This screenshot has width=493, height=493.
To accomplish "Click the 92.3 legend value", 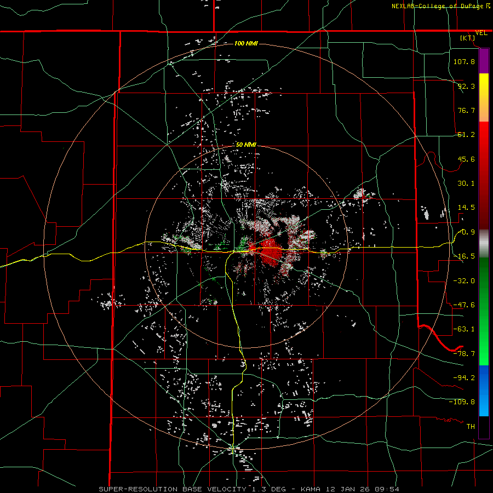I will (x=466, y=86).
